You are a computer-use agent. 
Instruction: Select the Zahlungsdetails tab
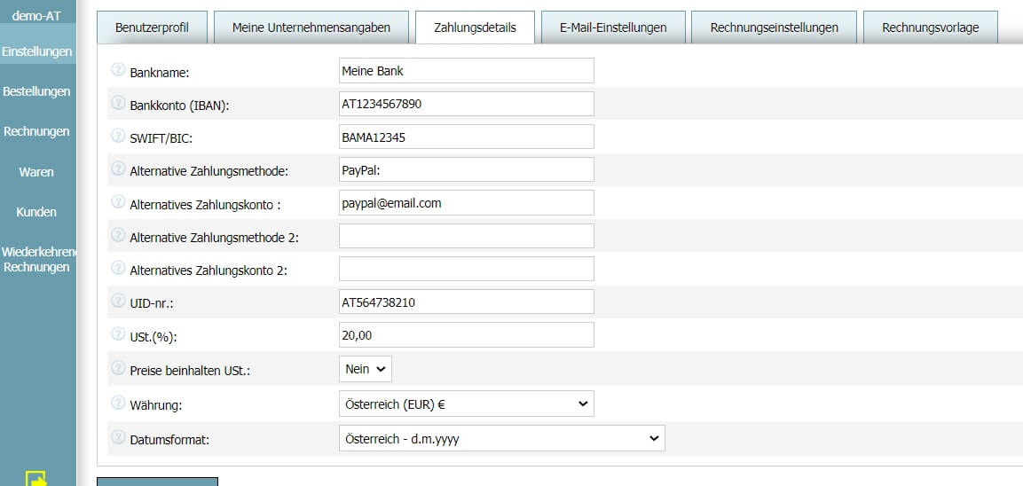(475, 27)
